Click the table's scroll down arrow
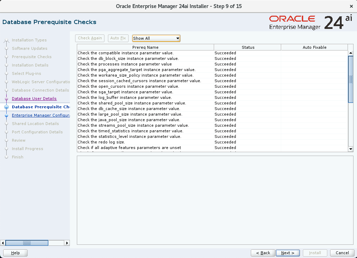Image resolution: width=357 pixels, height=258 pixels. click(351, 149)
